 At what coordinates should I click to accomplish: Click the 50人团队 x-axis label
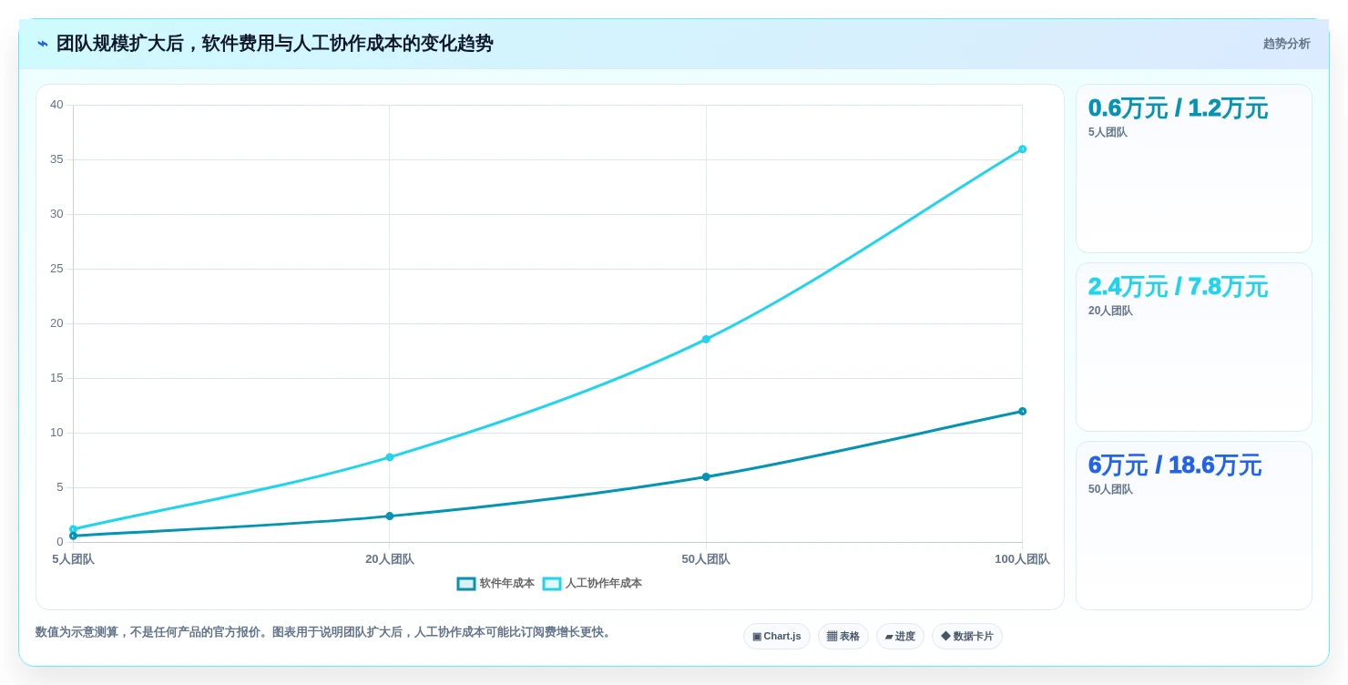(706, 559)
